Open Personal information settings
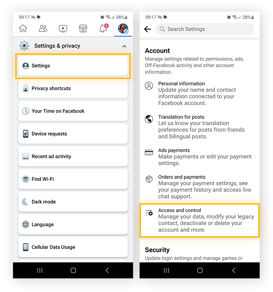Screen dimensions: 273x292 point(199,93)
